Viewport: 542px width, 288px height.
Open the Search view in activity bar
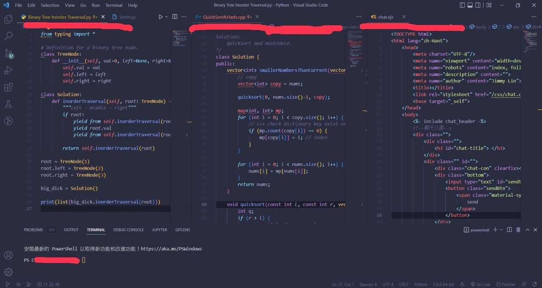click(8, 36)
